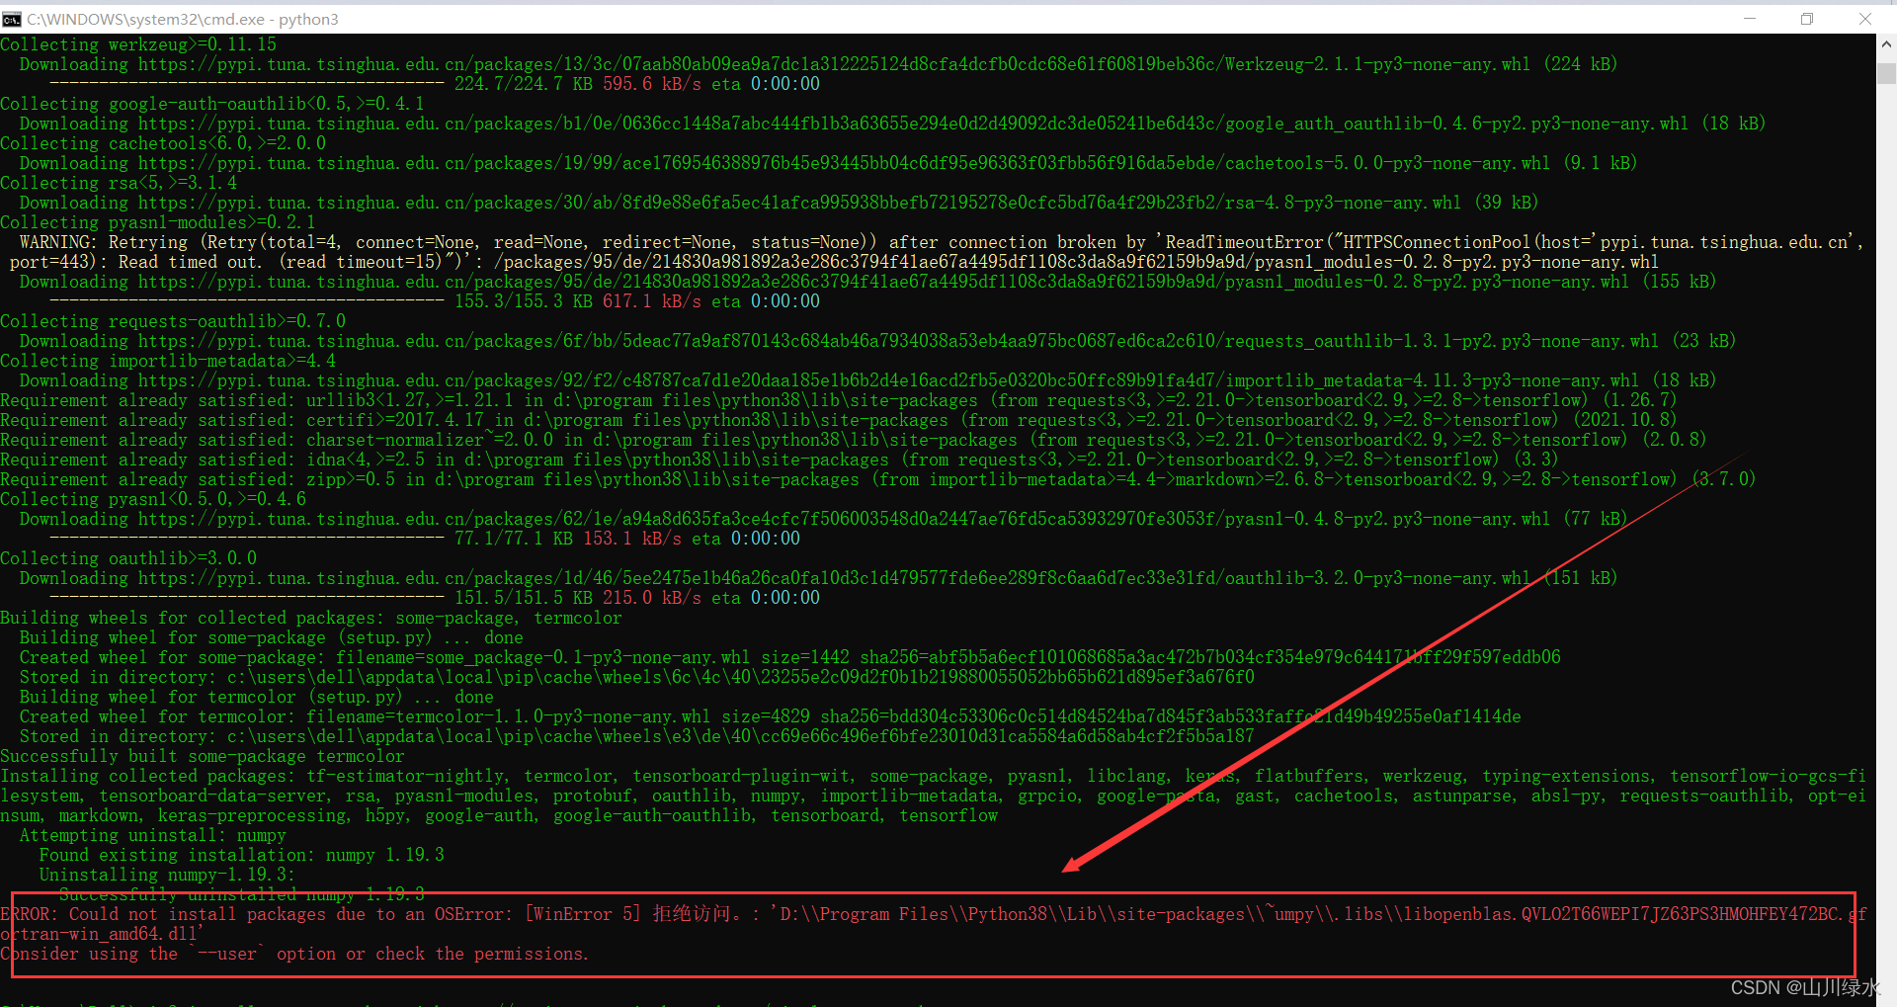Click 'Created wheel for some-package' line
Image resolution: width=1897 pixels, height=1007 pixels.
[x=790, y=657]
